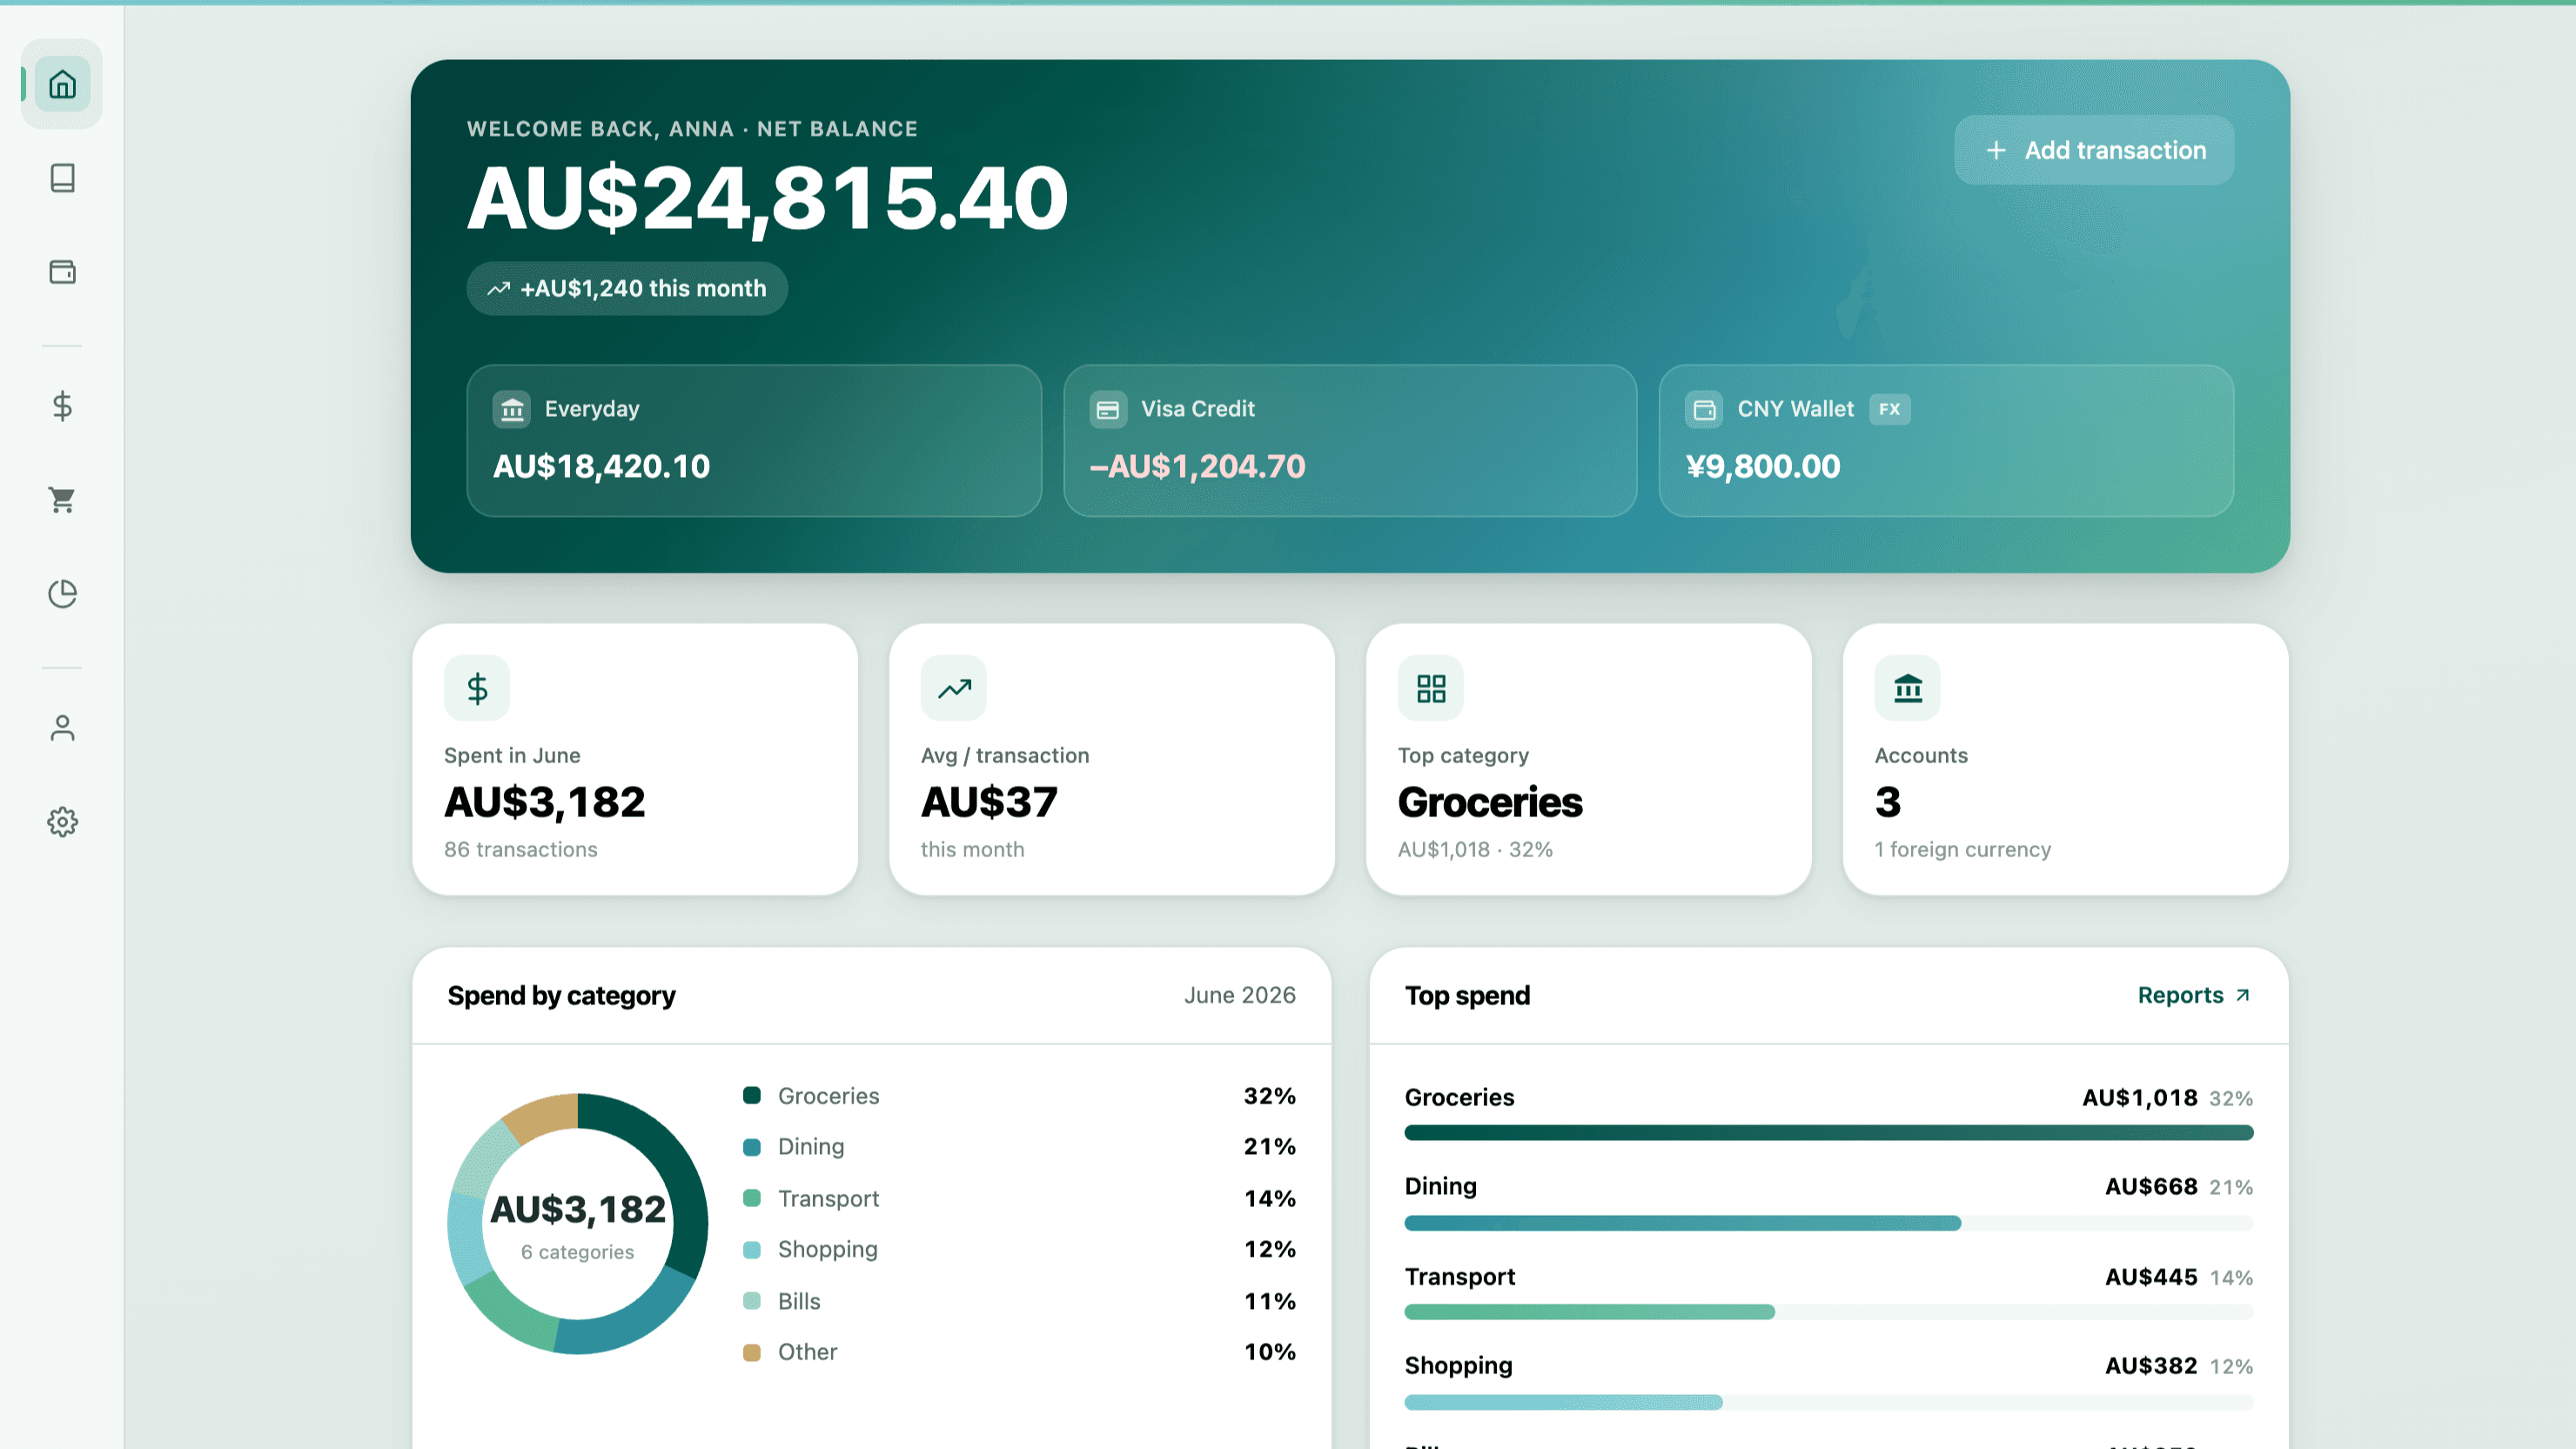
Task: Click the wallet icon on CNY Wallet card
Action: 1704,409
